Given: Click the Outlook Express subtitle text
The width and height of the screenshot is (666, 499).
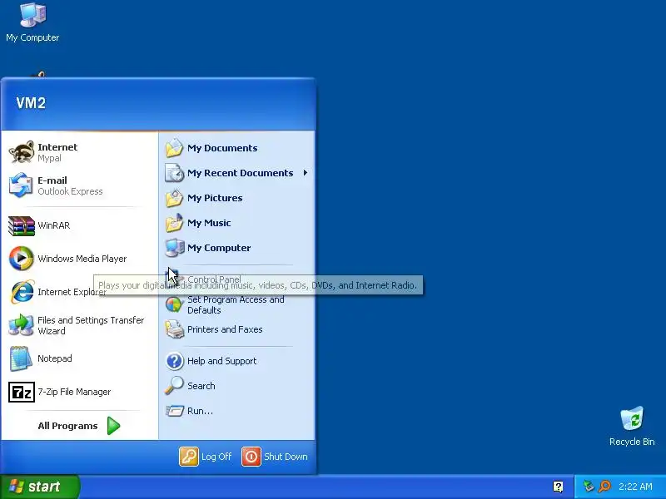Looking at the screenshot, I should (70, 191).
